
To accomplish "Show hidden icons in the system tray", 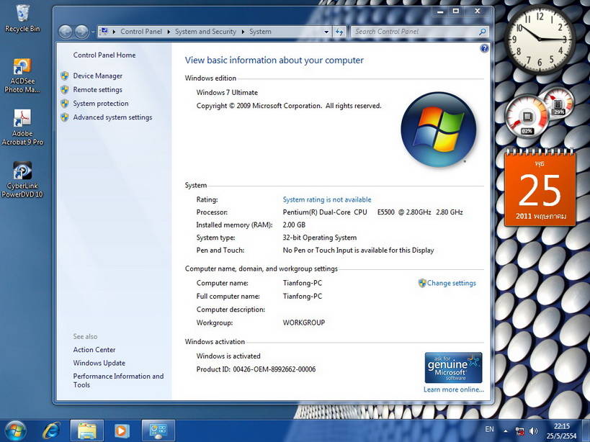I will pyautogui.click(x=506, y=430).
